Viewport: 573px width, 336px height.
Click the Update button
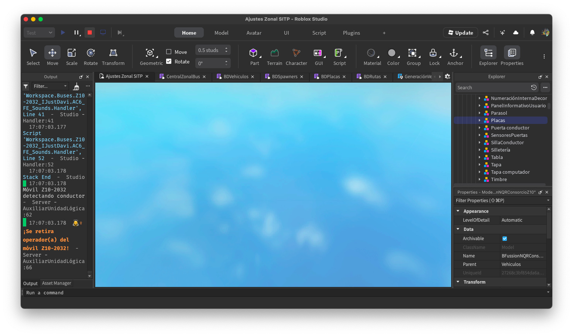click(x=460, y=32)
